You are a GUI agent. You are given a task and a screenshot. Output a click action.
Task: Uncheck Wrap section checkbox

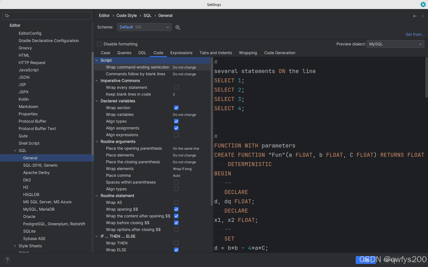[x=176, y=108]
